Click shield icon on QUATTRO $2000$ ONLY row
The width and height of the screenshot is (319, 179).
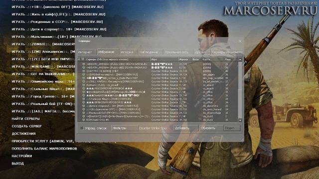pos(84,71)
